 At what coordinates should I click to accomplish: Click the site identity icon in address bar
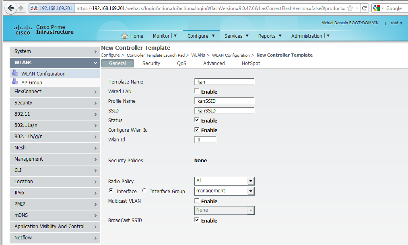click(x=34, y=8)
